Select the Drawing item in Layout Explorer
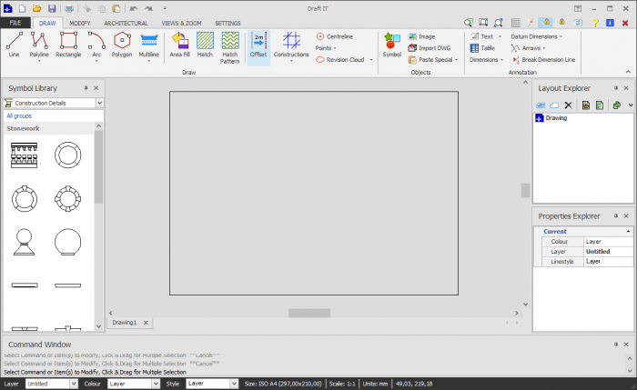Screen dimensions: 637x390 click(x=554, y=118)
